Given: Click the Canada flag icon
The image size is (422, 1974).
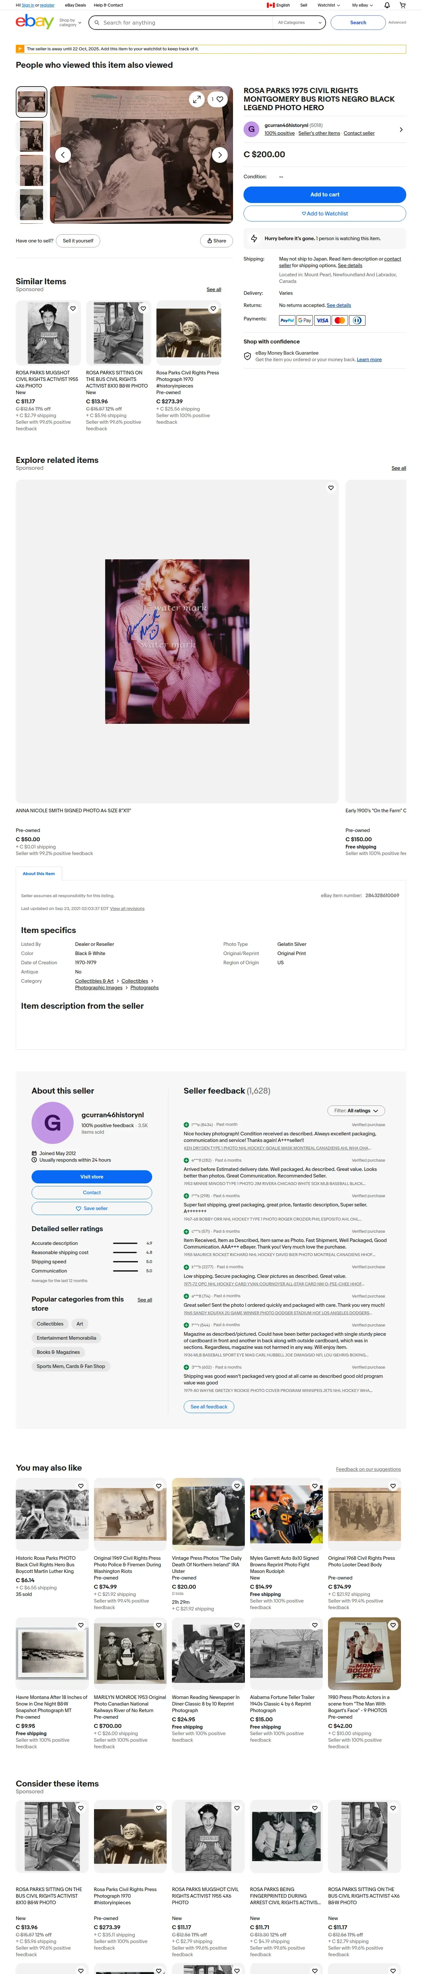Looking at the screenshot, I should click(270, 5).
